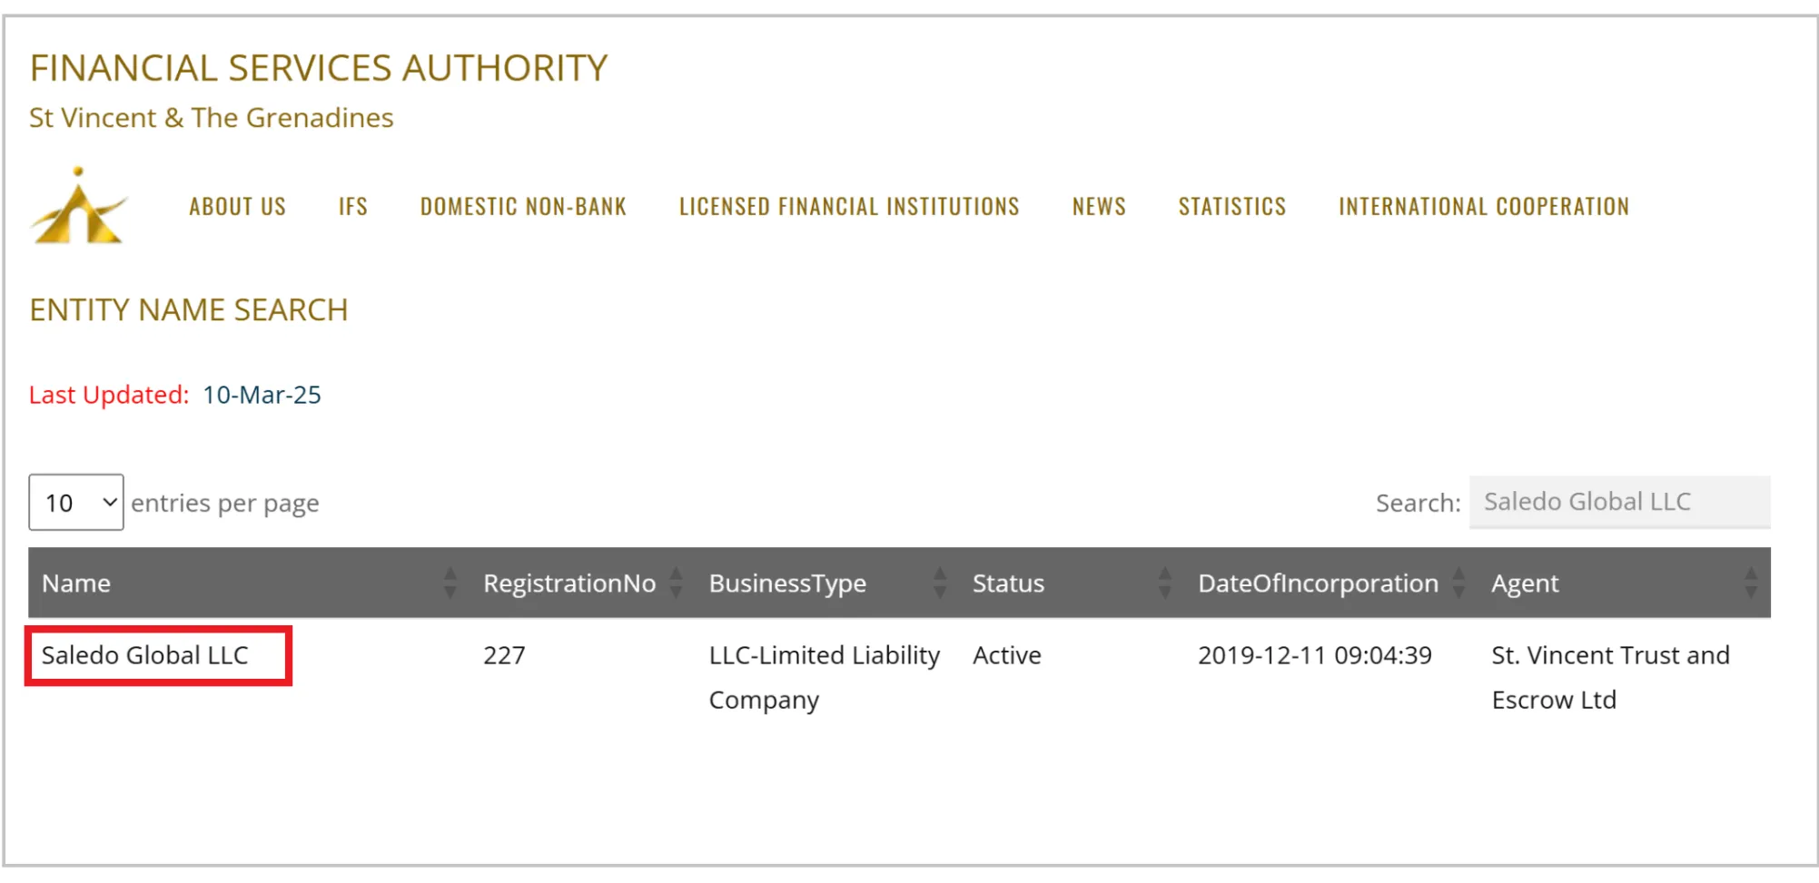Sort table by Name column arrows
1819x883 pixels.
pyautogui.click(x=450, y=583)
